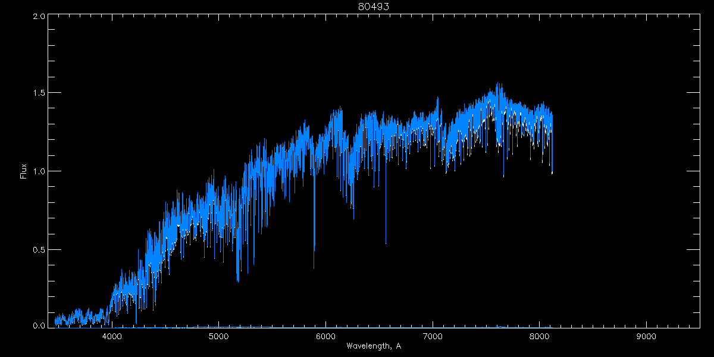Click the deep absorption line near 5900 Å

[x=314, y=262]
